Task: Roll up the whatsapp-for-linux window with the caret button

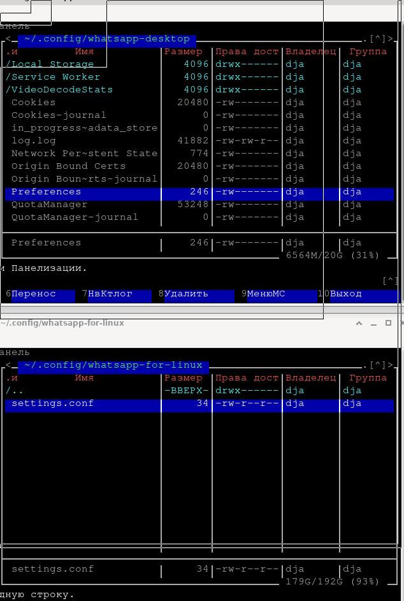Action: pyautogui.click(x=359, y=323)
